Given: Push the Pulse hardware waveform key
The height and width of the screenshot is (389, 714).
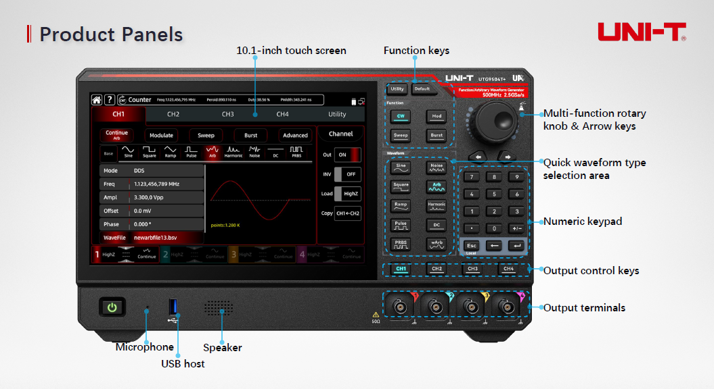Looking at the screenshot, I should pos(401,226).
